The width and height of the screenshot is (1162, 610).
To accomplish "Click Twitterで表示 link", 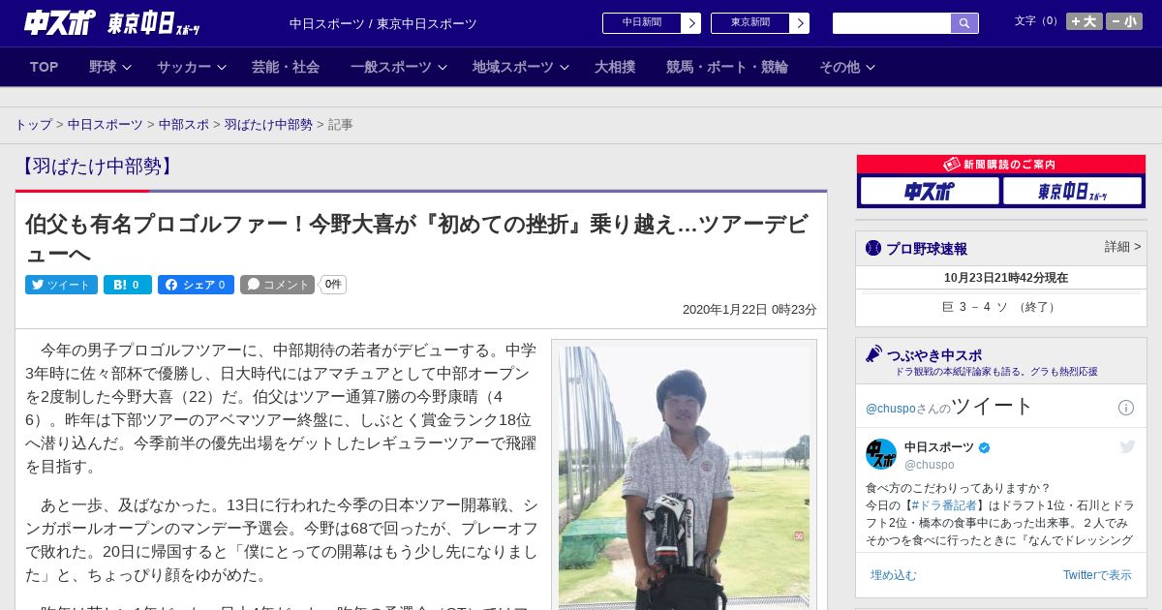I will pos(1097,575).
